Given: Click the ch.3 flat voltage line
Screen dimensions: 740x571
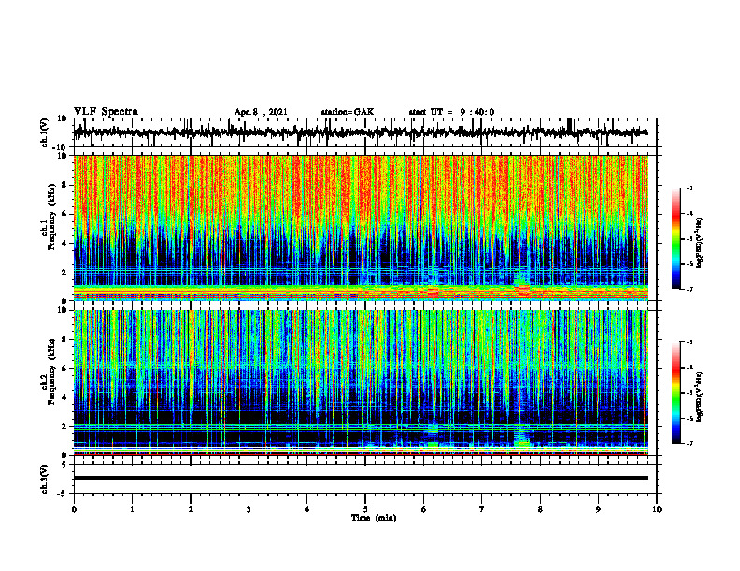Looking at the screenshot, I should click(x=361, y=478).
